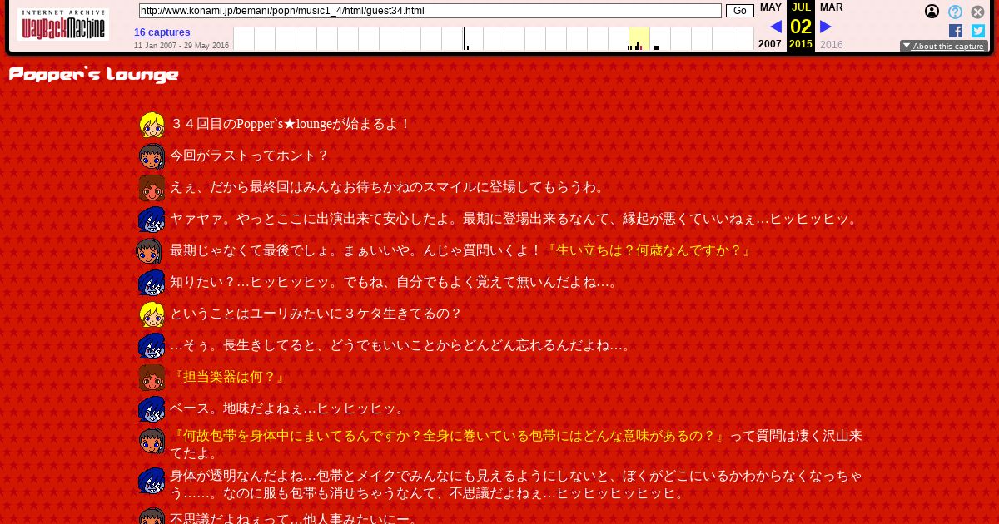Click the yellow question '生い立ちは？何歳なんですか？'
The height and width of the screenshot is (524, 999).
pos(648,250)
